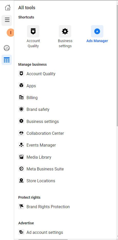Viewport: 118px width, 240px height.
Task: Open Collaboration Center
Action: pos(41,133)
